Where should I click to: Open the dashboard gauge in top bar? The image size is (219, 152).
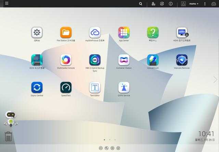(x=214, y=4)
